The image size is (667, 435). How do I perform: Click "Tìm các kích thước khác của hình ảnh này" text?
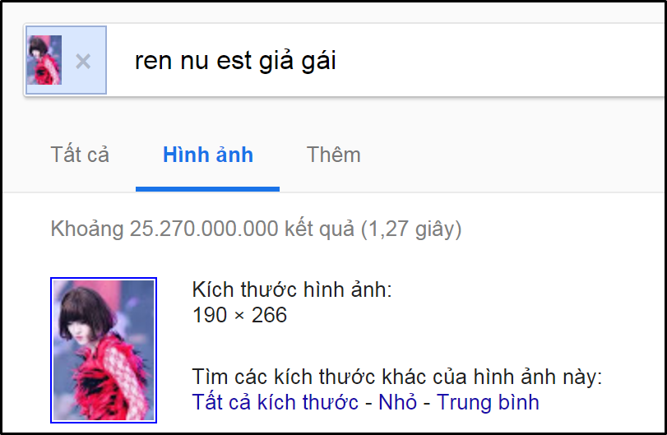tap(397, 377)
